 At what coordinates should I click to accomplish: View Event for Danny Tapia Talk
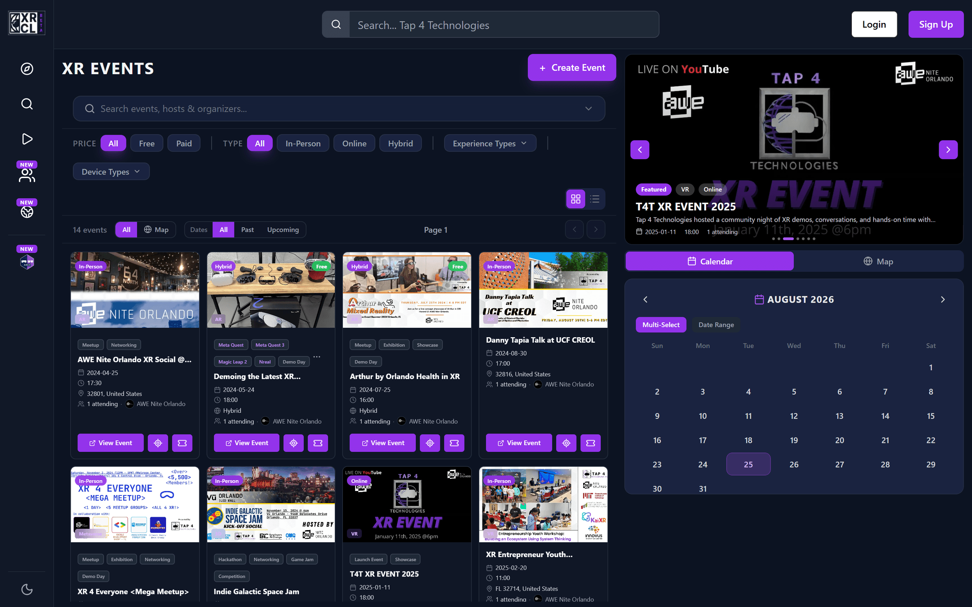tap(519, 443)
